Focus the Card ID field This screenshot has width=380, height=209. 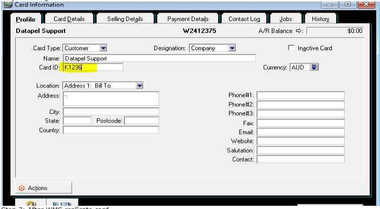93,68
